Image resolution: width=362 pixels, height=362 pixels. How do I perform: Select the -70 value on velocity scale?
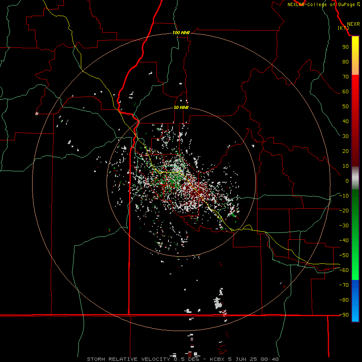click(344, 285)
